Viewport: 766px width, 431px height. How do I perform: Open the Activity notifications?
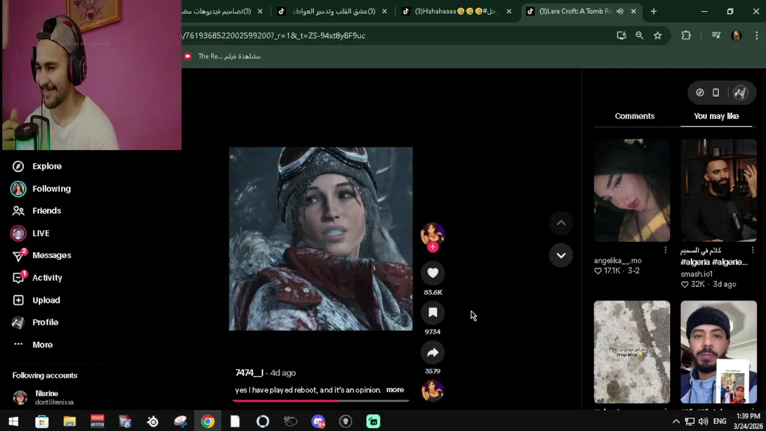[37, 278]
